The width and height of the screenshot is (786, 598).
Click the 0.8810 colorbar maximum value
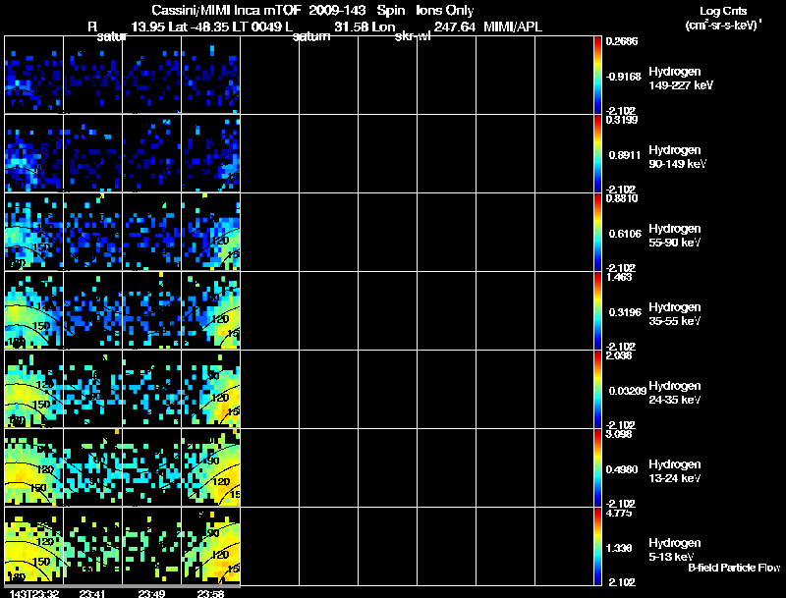pos(622,198)
